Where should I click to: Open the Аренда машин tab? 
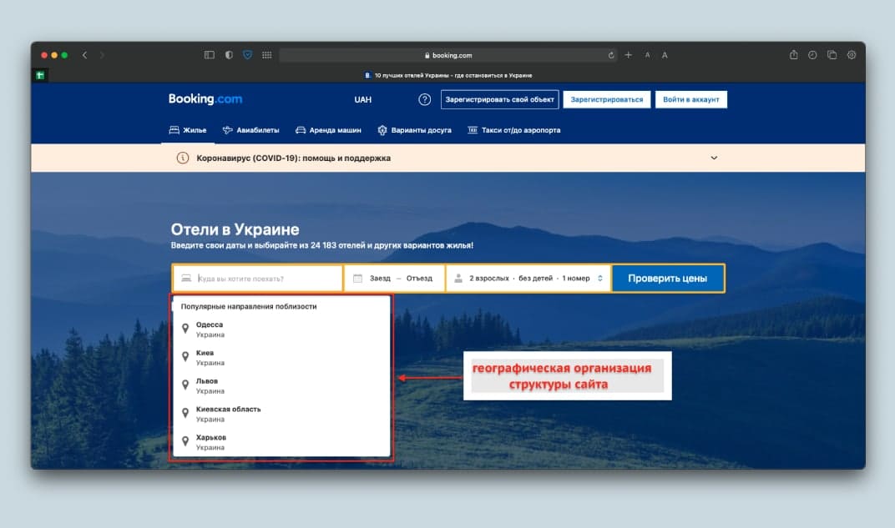[x=328, y=131]
